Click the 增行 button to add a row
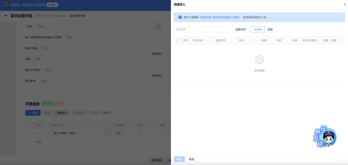The width and height of the screenshot is (348, 165). (x=33, y=113)
